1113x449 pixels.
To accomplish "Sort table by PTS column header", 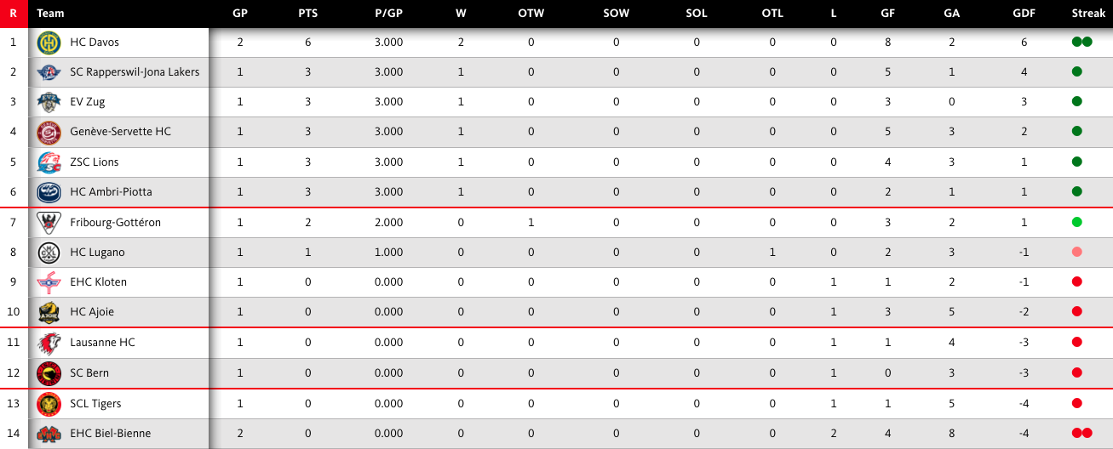I will 308,13.
